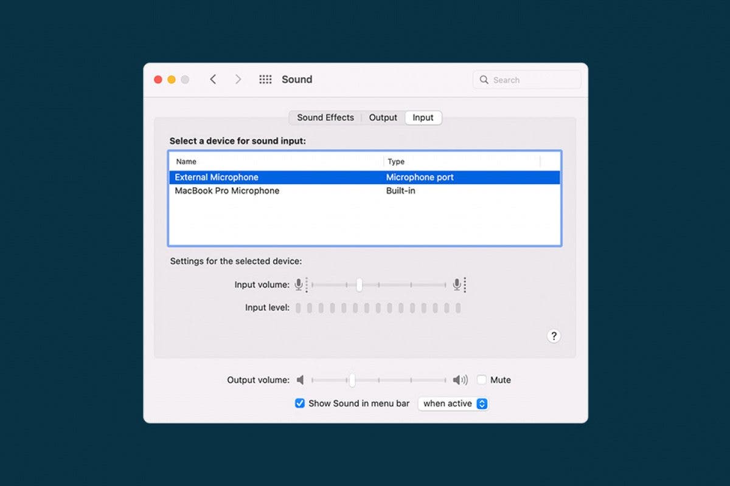Uncheck Show Sound in menu bar
This screenshot has height=486, width=730.
(x=300, y=403)
